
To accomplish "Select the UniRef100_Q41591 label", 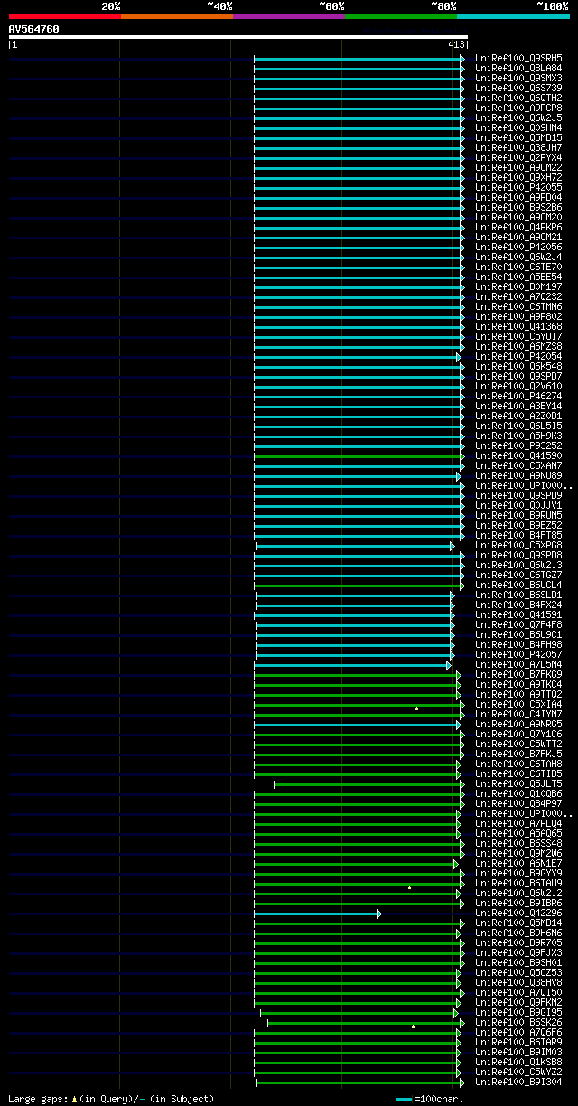I will (x=518, y=614).
